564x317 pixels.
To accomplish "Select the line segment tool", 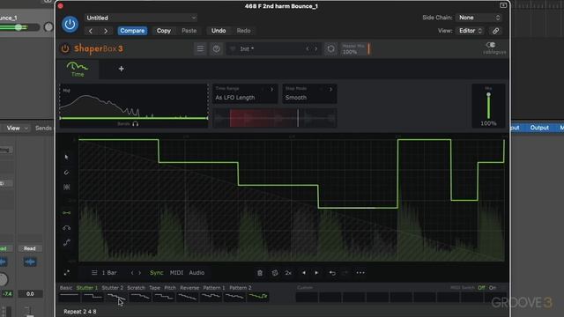I will pos(67,213).
